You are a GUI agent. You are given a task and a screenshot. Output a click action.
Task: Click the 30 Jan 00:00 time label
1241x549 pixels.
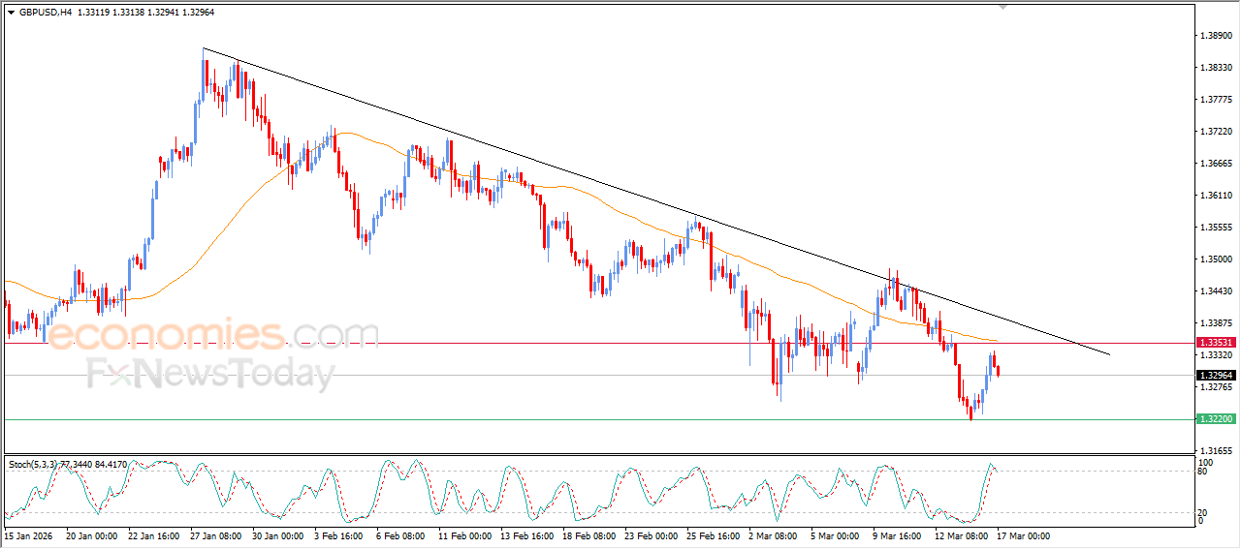[278, 535]
